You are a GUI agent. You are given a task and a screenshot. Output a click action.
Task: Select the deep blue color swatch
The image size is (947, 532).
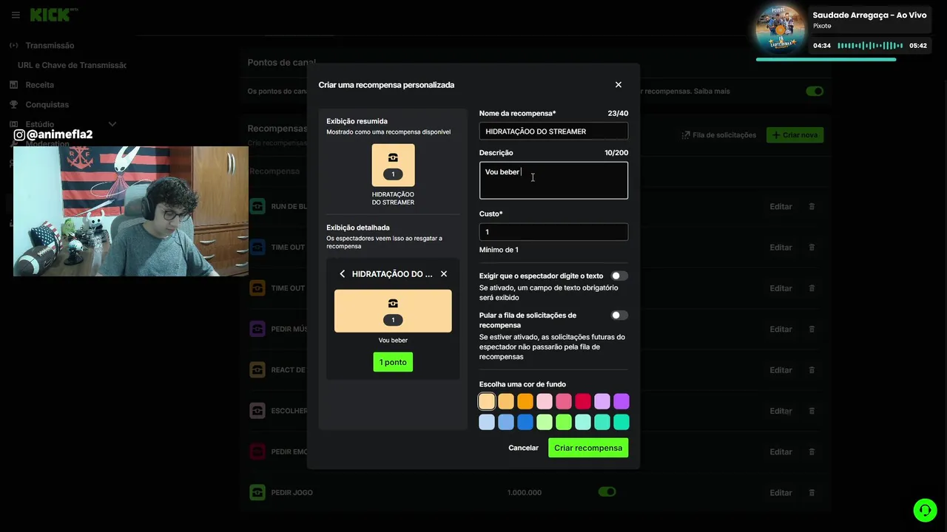click(525, 422)
